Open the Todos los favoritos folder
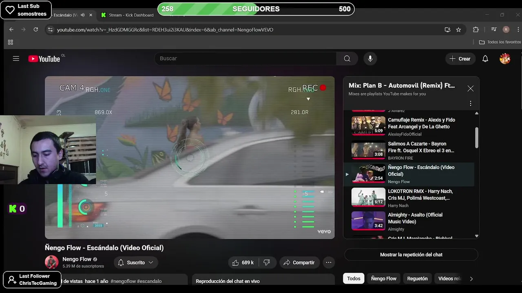Image resolution: width=522 pixels, height=293 pixels. (500, 42)
